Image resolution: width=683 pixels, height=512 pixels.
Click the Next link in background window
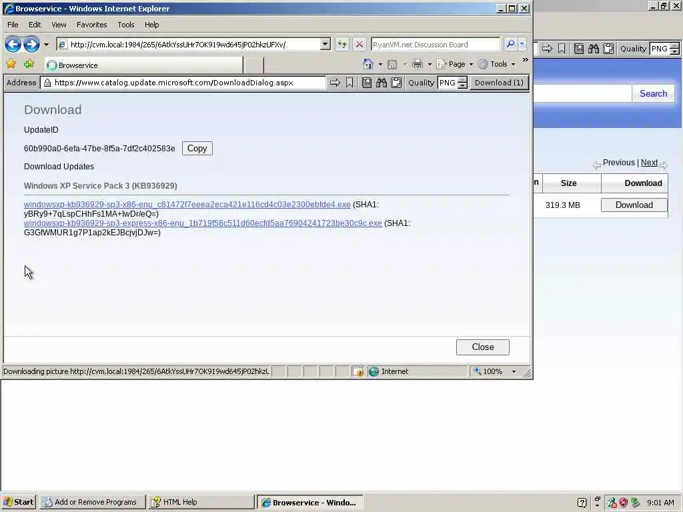(649, 163)
